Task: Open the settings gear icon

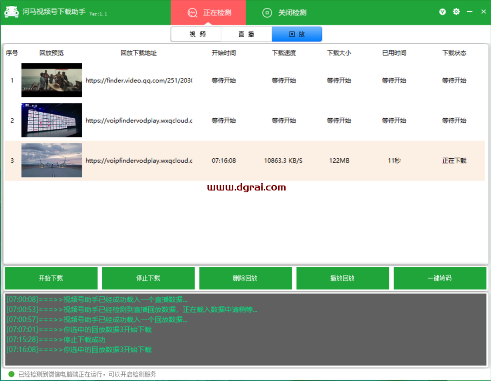Action: click(x=456, y=11)
